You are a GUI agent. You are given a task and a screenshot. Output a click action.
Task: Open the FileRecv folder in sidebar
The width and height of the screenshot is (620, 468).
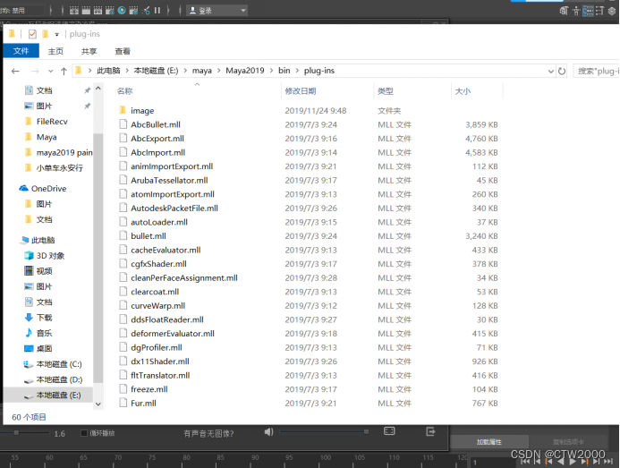coord(52,122)
